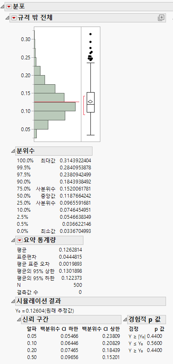Select the lower CI 0.05466 for alpha 0.05
The width and height of the screenshot is (173, 364).
69,336
